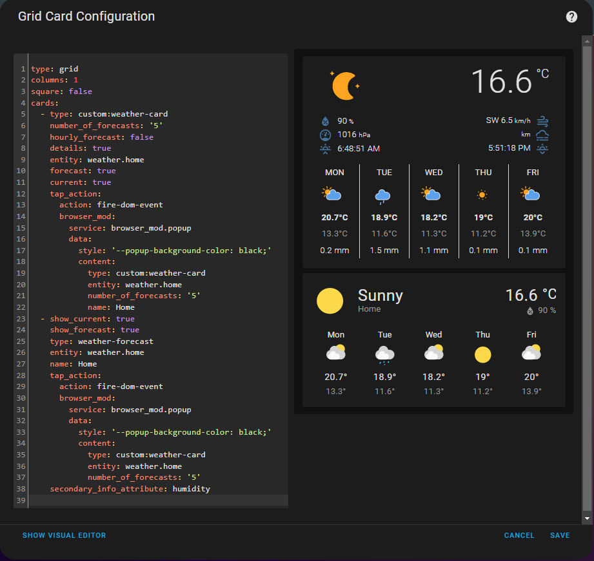Click the sunset icon beside 5:51:18 PM
This screenshot has height=561, width=594.
pyautogui.click(x=542, y=148)
